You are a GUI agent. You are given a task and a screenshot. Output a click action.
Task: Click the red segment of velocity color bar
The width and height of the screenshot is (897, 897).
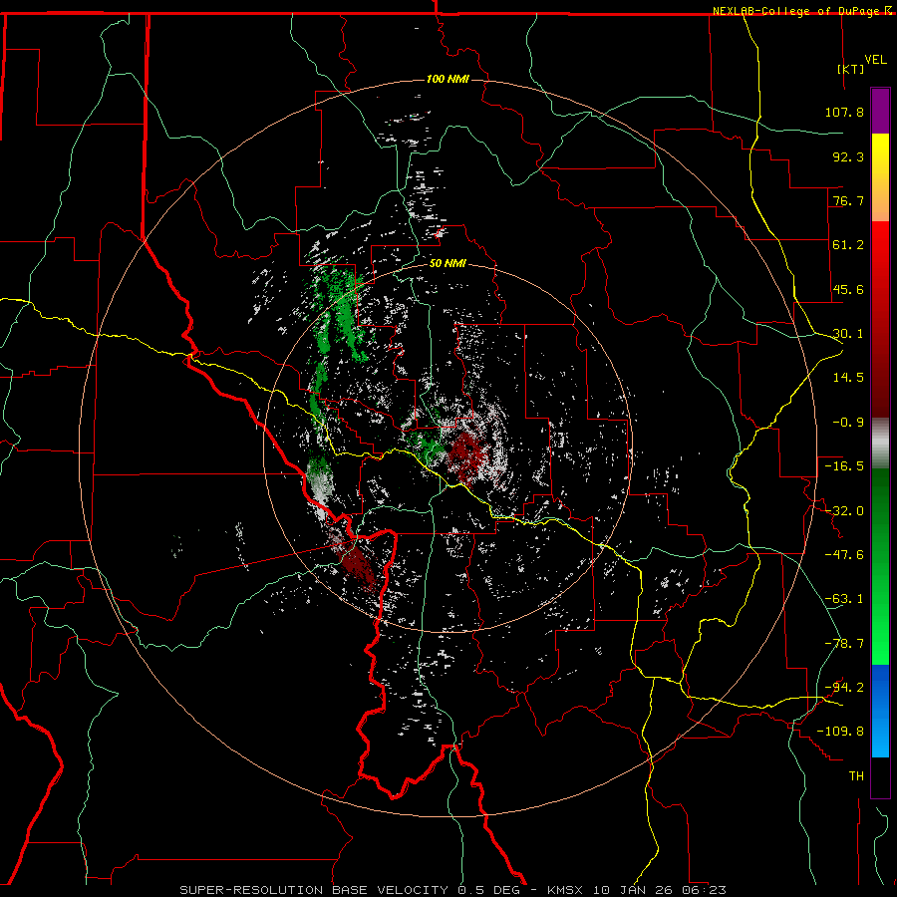pyautogui.click(x=880, y=319)
